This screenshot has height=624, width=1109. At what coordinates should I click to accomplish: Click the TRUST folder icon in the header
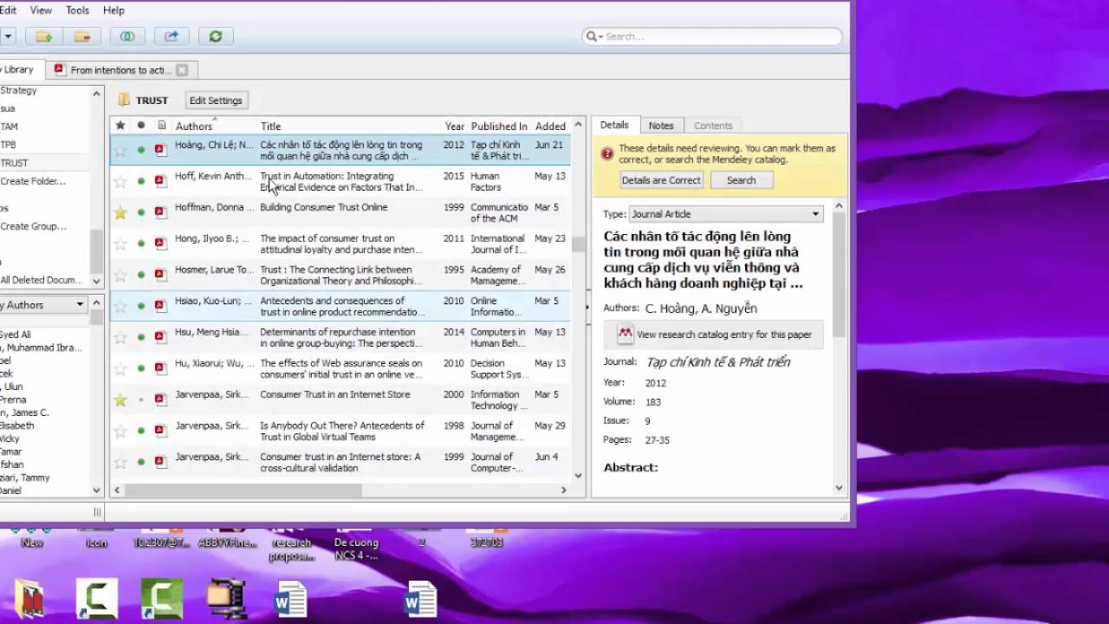pyautogui.click(x=124, y=100)
